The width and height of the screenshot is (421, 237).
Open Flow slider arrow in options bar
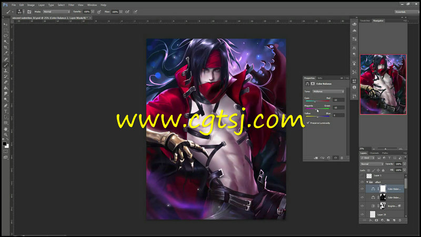(121, 12)
